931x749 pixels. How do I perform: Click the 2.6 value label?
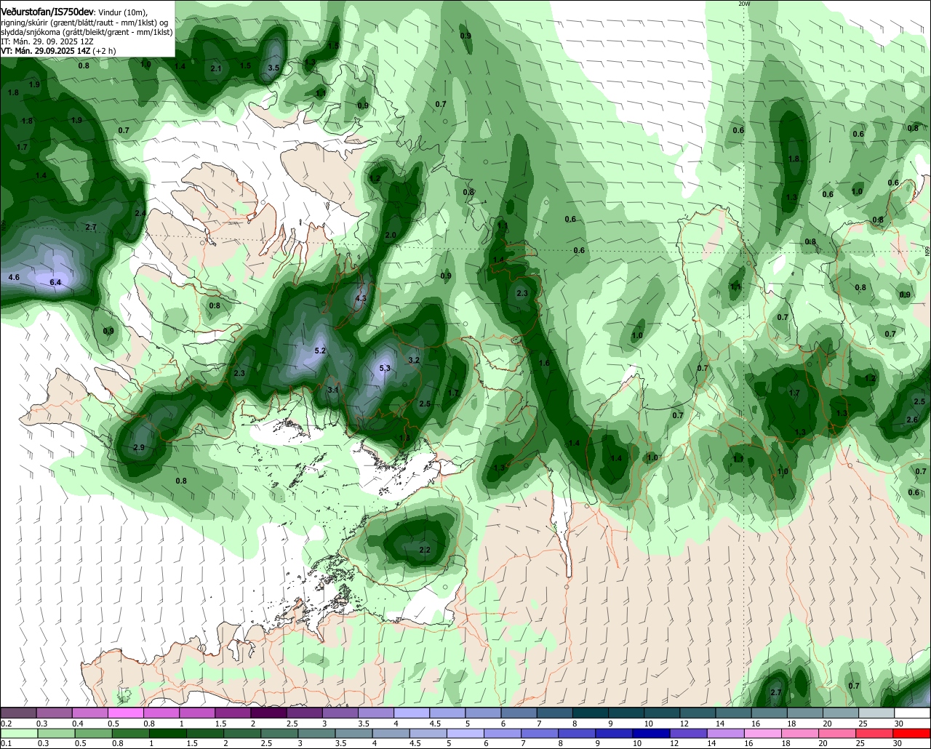[x=912, y=420]
